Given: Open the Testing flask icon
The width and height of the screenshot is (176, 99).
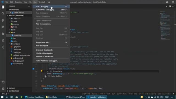Looking at the screenshot, I should tap(3, 40).
